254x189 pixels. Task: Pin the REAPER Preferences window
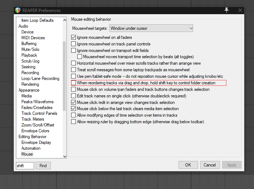click(x=226, y=10)
